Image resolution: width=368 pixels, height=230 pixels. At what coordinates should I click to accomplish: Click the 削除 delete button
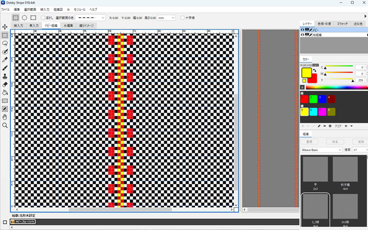(361, 142)
